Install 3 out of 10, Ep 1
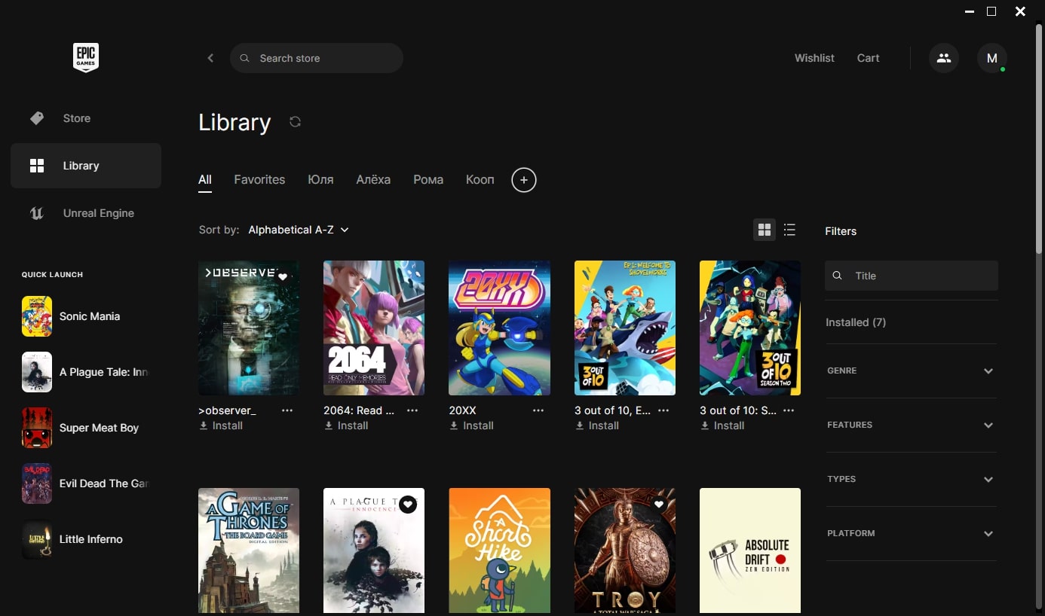 coord(597,425)
